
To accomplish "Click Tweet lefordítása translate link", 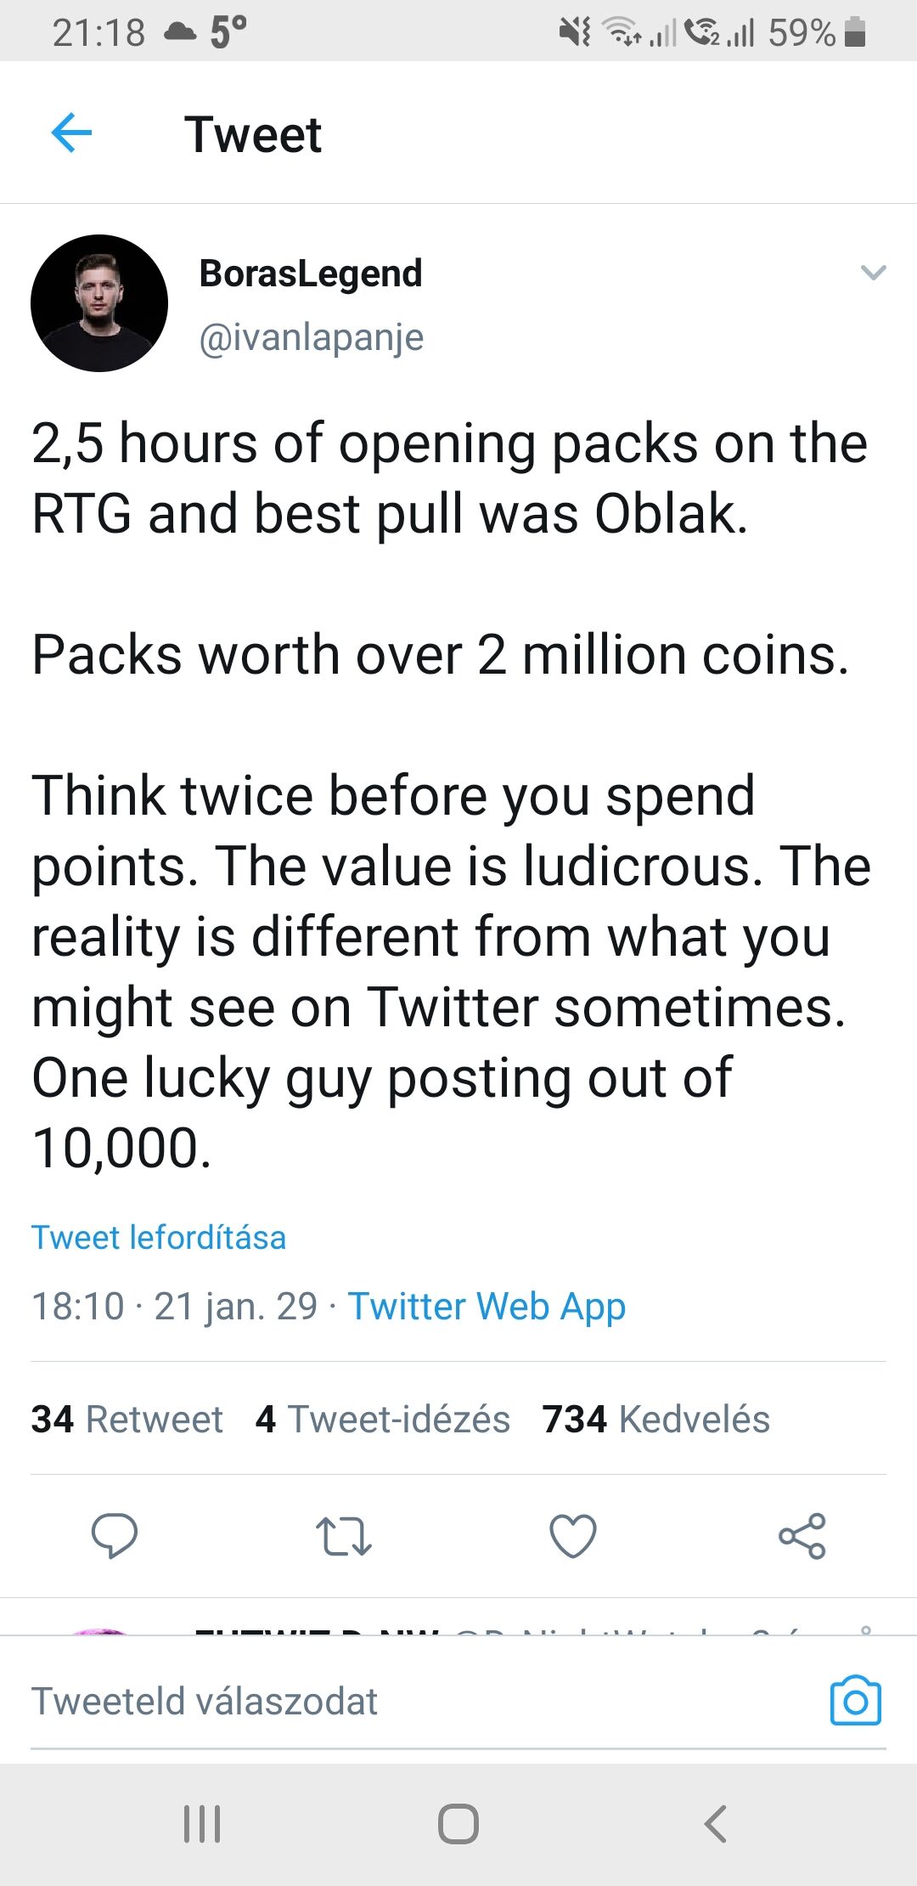I will coord(159,1237).
